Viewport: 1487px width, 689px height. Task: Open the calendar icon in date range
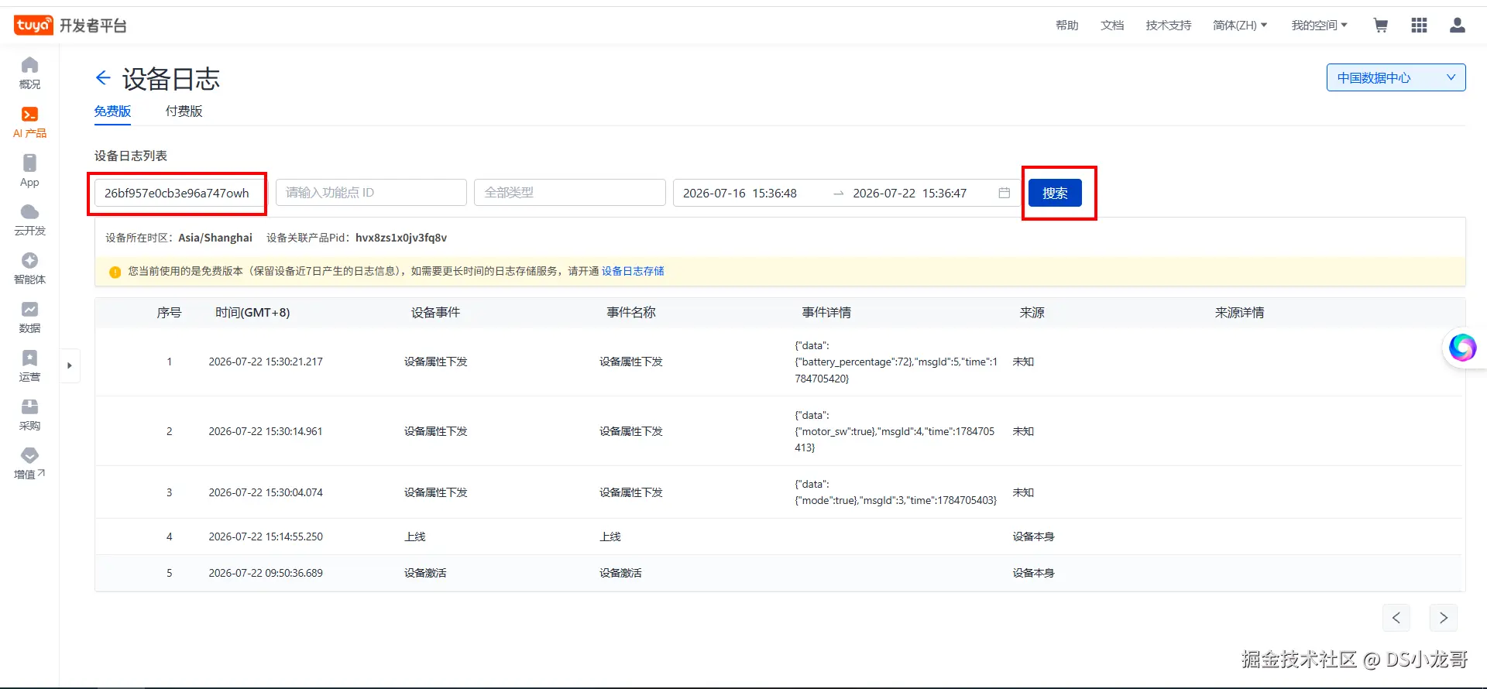coord(1004,193)
